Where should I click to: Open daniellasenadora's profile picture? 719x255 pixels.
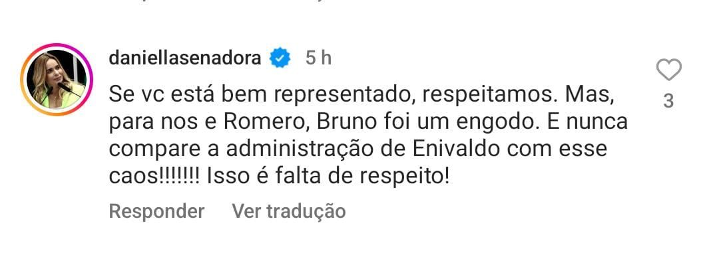(x=57, y=79)
